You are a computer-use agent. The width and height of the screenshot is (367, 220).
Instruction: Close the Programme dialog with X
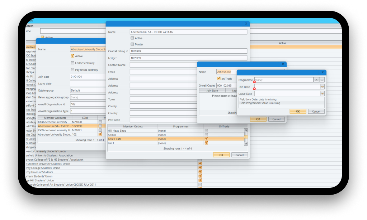(x=322, y=72)
